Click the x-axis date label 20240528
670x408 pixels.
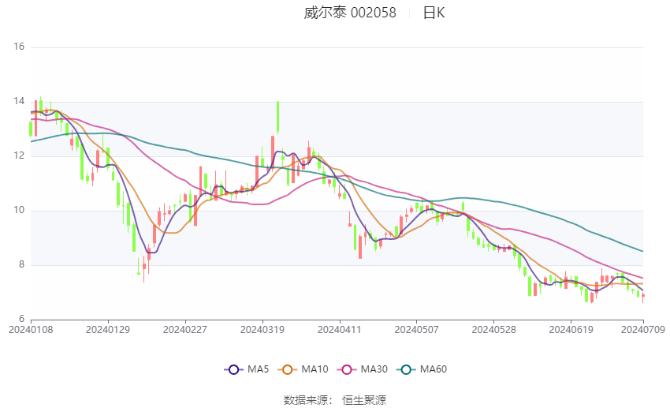pos(494,330)
